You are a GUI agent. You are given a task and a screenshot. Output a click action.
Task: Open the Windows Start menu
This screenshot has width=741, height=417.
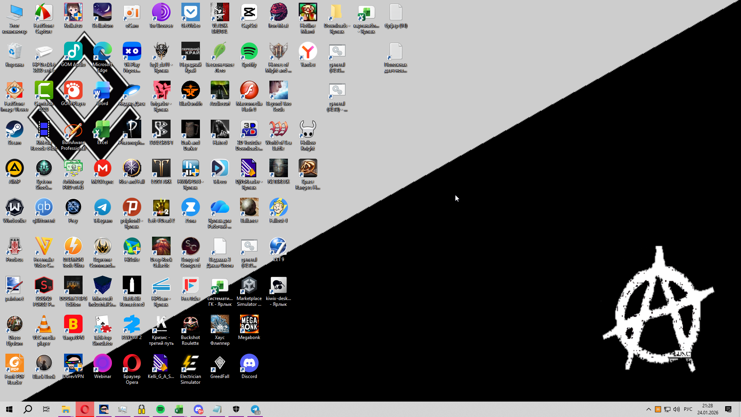pyautogui.click(x=9, y=409)
